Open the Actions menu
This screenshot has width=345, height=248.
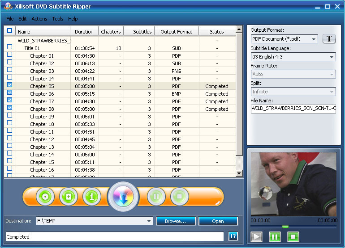(x=39, y=19)
